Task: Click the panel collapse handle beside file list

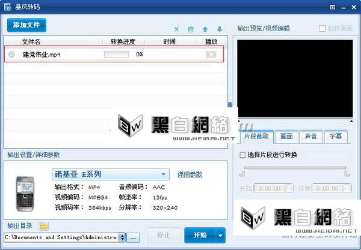Action: (x=230, y=104)
